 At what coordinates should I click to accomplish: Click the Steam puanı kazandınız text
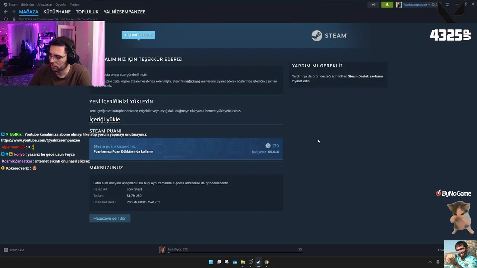tap(114, 147)
